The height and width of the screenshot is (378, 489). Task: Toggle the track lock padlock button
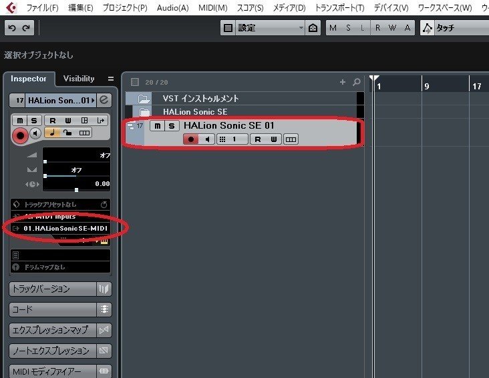[67, 133]
